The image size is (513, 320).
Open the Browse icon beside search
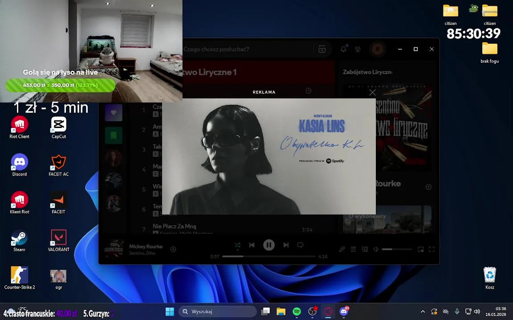coord(322,49)
